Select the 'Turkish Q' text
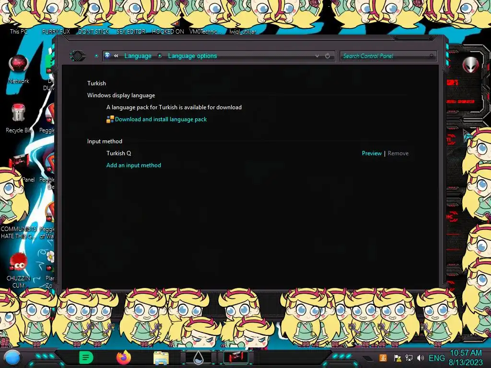 click(119, 153)
